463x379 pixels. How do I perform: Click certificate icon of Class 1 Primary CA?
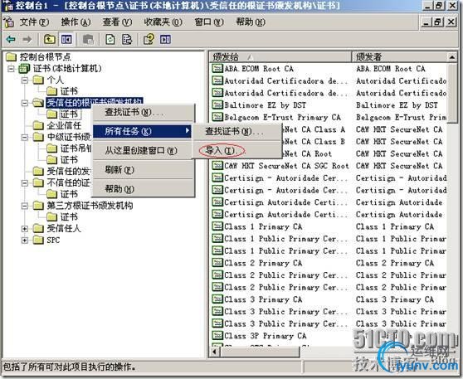pos(217,226)
